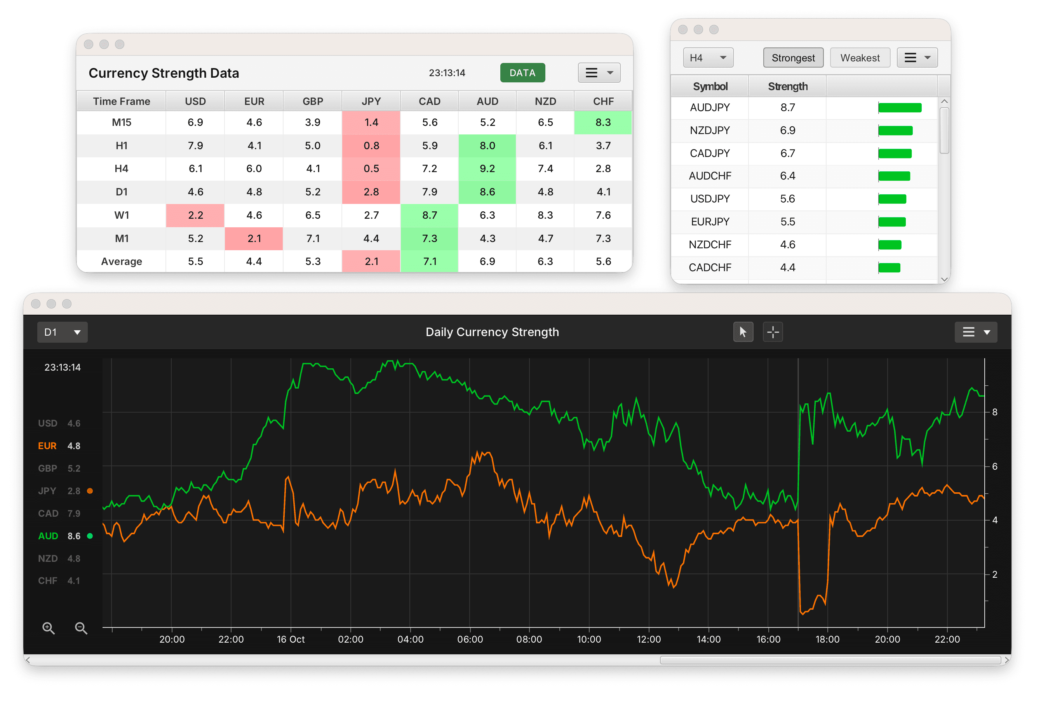The width and height of the screenshot is (1041, 711).
Task: Toggle NZD line in chart legend
Action: click(x=59, y=558)
